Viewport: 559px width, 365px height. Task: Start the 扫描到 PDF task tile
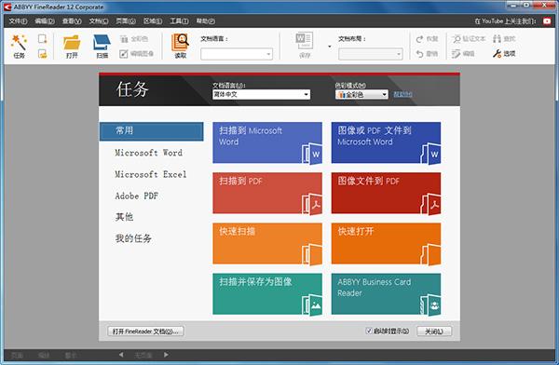[x=267, y=193]
